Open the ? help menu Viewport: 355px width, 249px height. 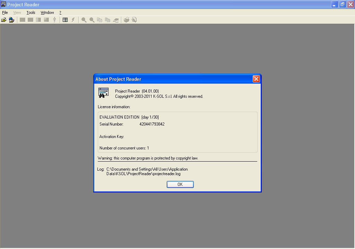coord(60,12)
